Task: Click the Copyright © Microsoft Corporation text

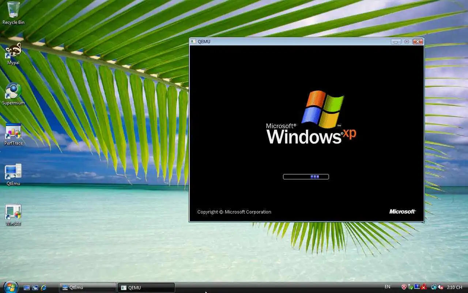Action: (x=234, y=212)
